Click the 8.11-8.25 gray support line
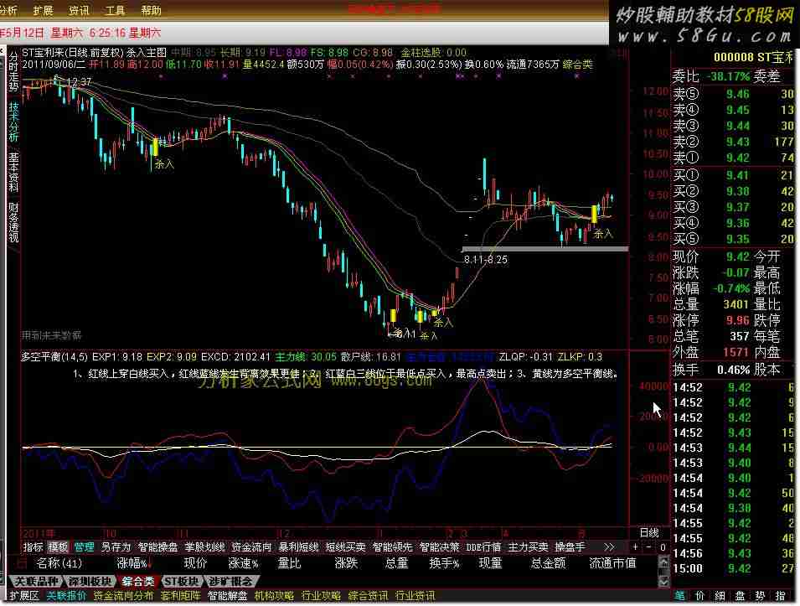Image resolution: width=800 pixels, height=606 pixels. click(545, 249)
